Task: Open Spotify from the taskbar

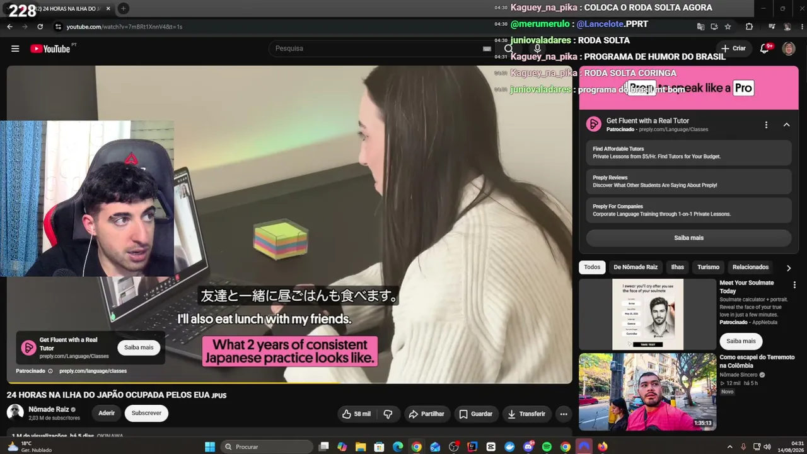Action: [547, 446]
